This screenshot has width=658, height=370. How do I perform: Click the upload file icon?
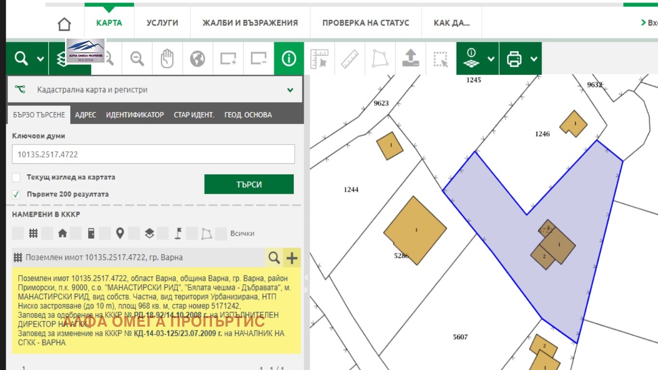click(410, 59)
